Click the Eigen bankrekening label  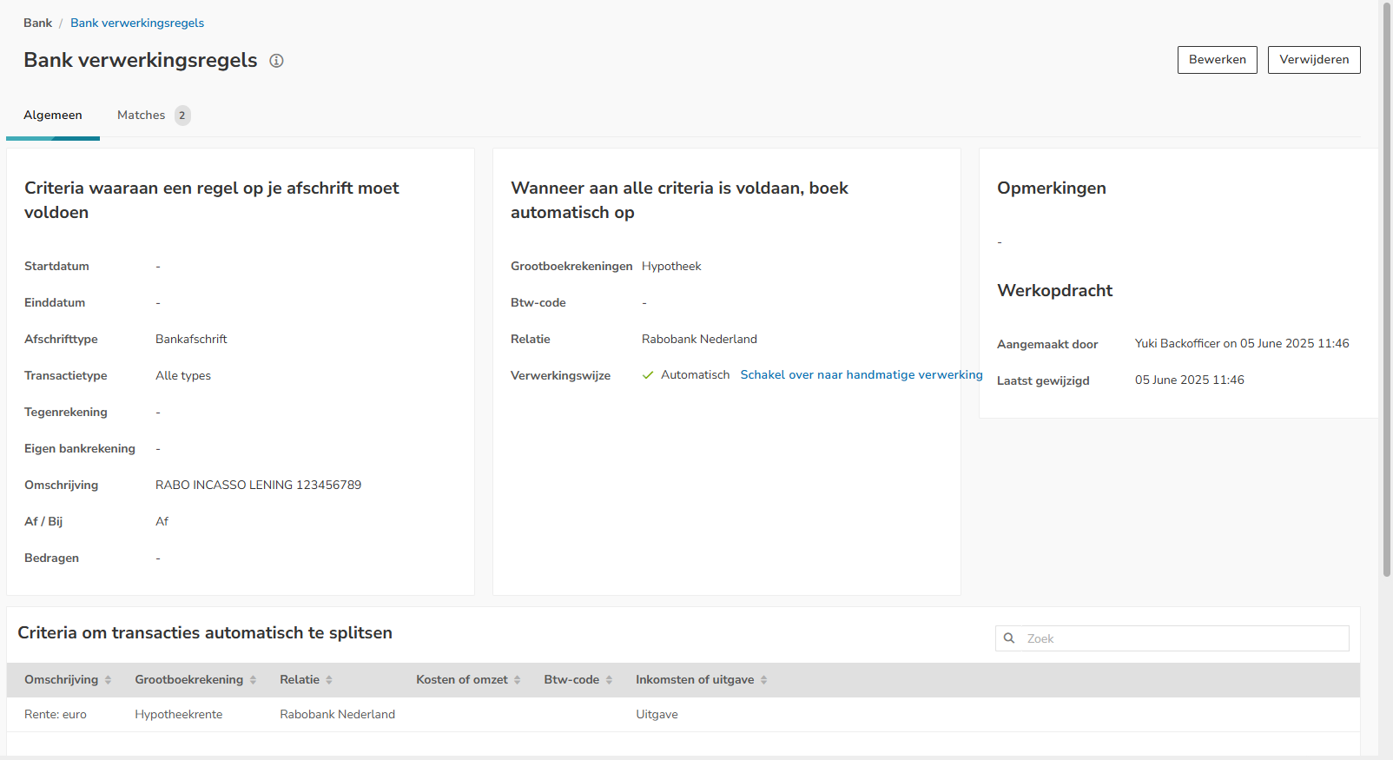[80, 449]
